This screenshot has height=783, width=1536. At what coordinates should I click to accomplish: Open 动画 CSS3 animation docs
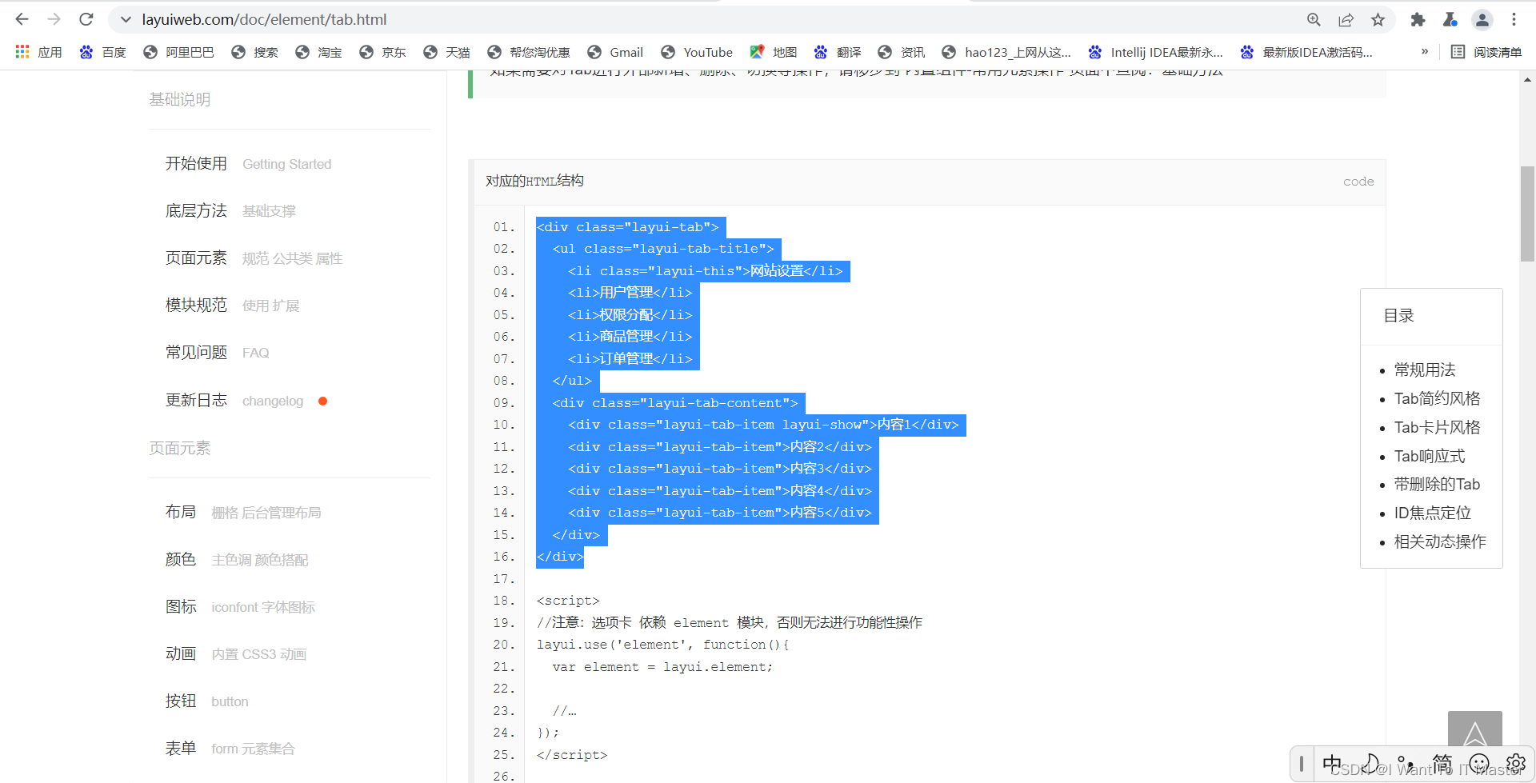pos(236,654)
